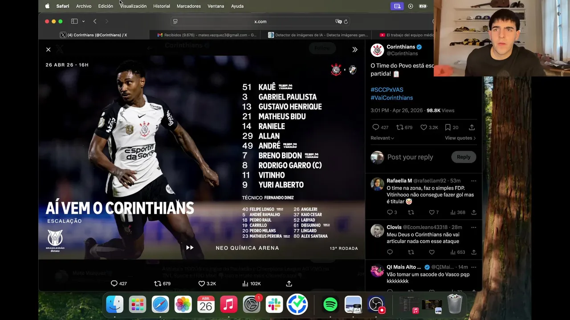Open the Historial menu
This screenshot has height=320, width=570.
click(x=162, y=6)
